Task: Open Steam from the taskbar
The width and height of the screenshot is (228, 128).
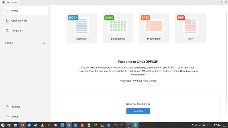Action: (x=36, y=125)
